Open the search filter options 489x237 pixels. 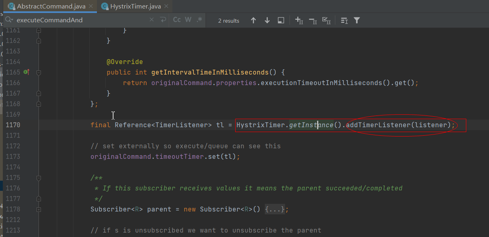coord(357,20)
